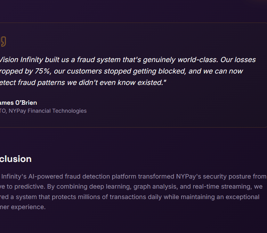Click the Conclusion section heading
Screen dimensions: 267x233
(16, 159)
